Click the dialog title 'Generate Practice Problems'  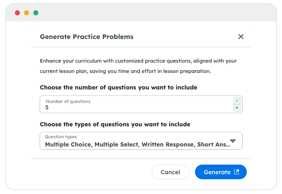[87, 37]
